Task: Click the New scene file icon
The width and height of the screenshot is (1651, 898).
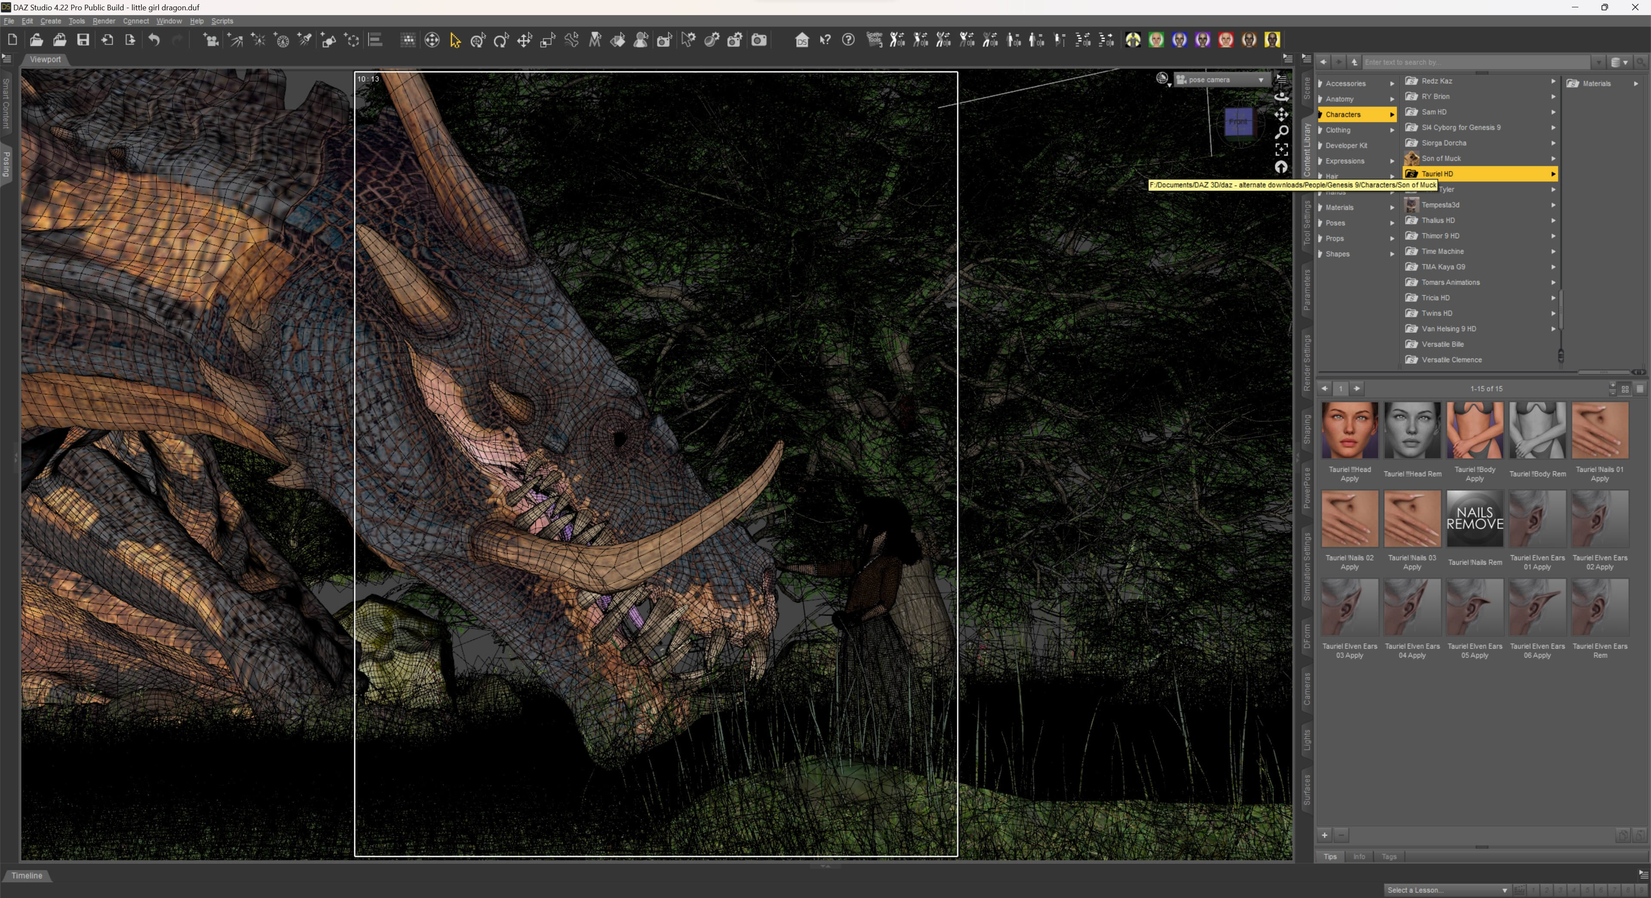Action: (12, 40)
